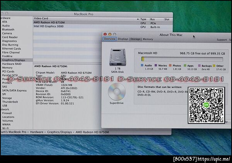Click the VRAM value 1024 MB
Viewport: 232px width, 163px height.
(x=67, y=85)
